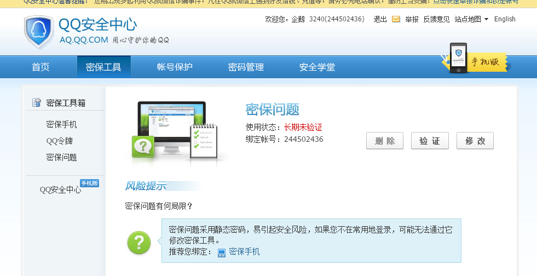Viewport: 537px width, 276px height.
Task: Open the 帐号保护 navigation tab
Action: point(175,67)
